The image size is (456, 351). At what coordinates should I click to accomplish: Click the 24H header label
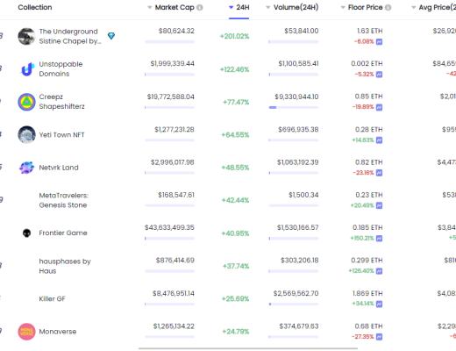coord(243,7)
